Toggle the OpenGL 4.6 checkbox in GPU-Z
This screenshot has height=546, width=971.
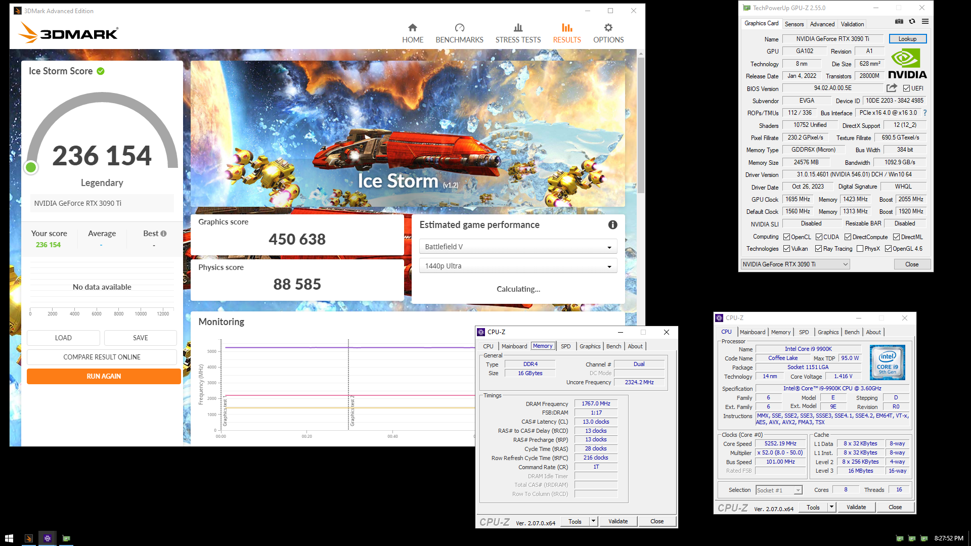pos(888,249)
